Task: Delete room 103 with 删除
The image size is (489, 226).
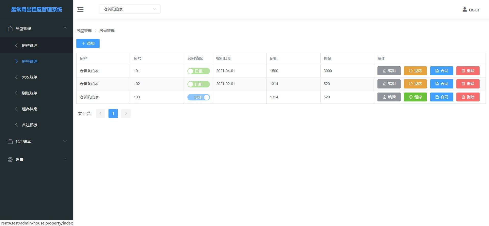Action: [x=468, y=97]
